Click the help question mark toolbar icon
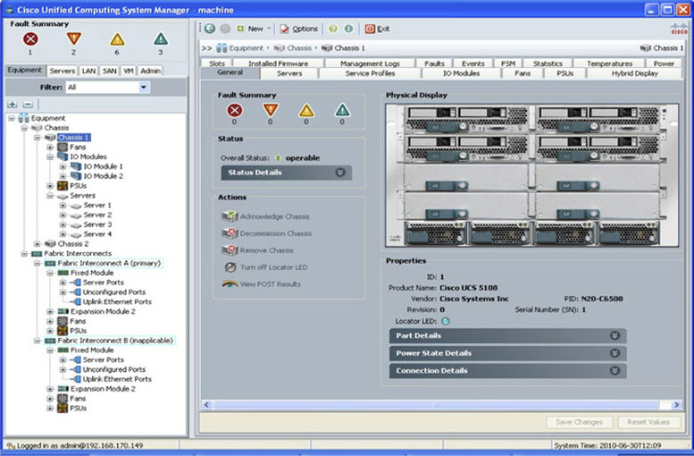The height and width of the screenshot is (456, 694). [333, 29]
